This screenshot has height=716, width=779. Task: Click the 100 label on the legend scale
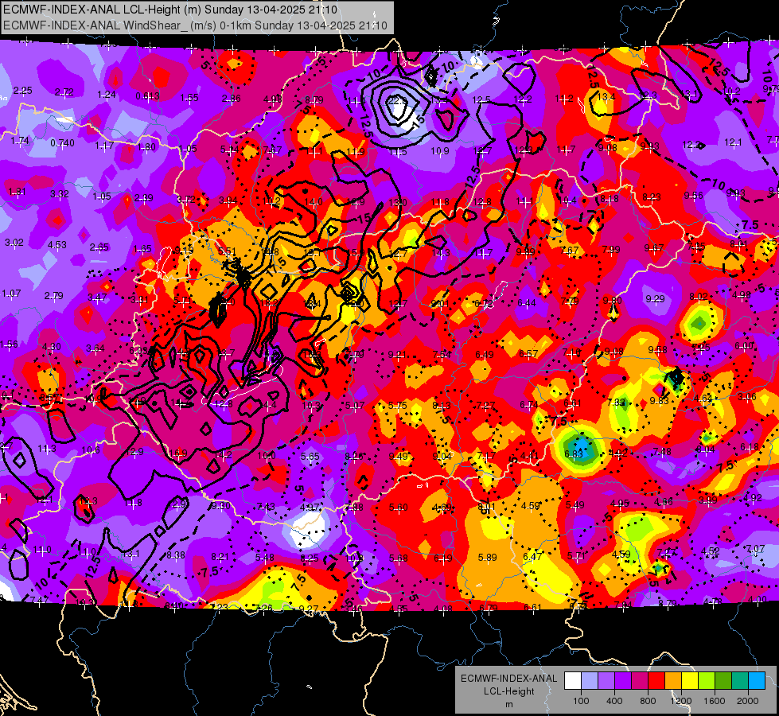[581, 701]
